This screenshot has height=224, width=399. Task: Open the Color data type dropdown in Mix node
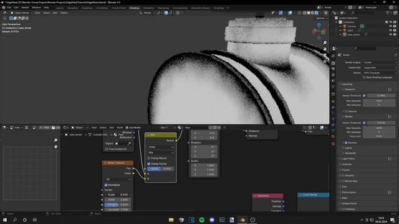pyautogui.click(x=161, y=147)
